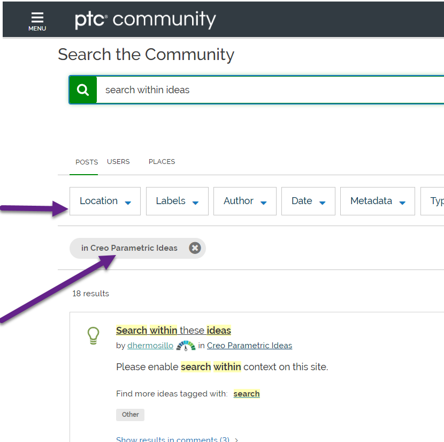Click the lightbulb idea icon
This screenshot has width=444, height=442.
point(94,336)
